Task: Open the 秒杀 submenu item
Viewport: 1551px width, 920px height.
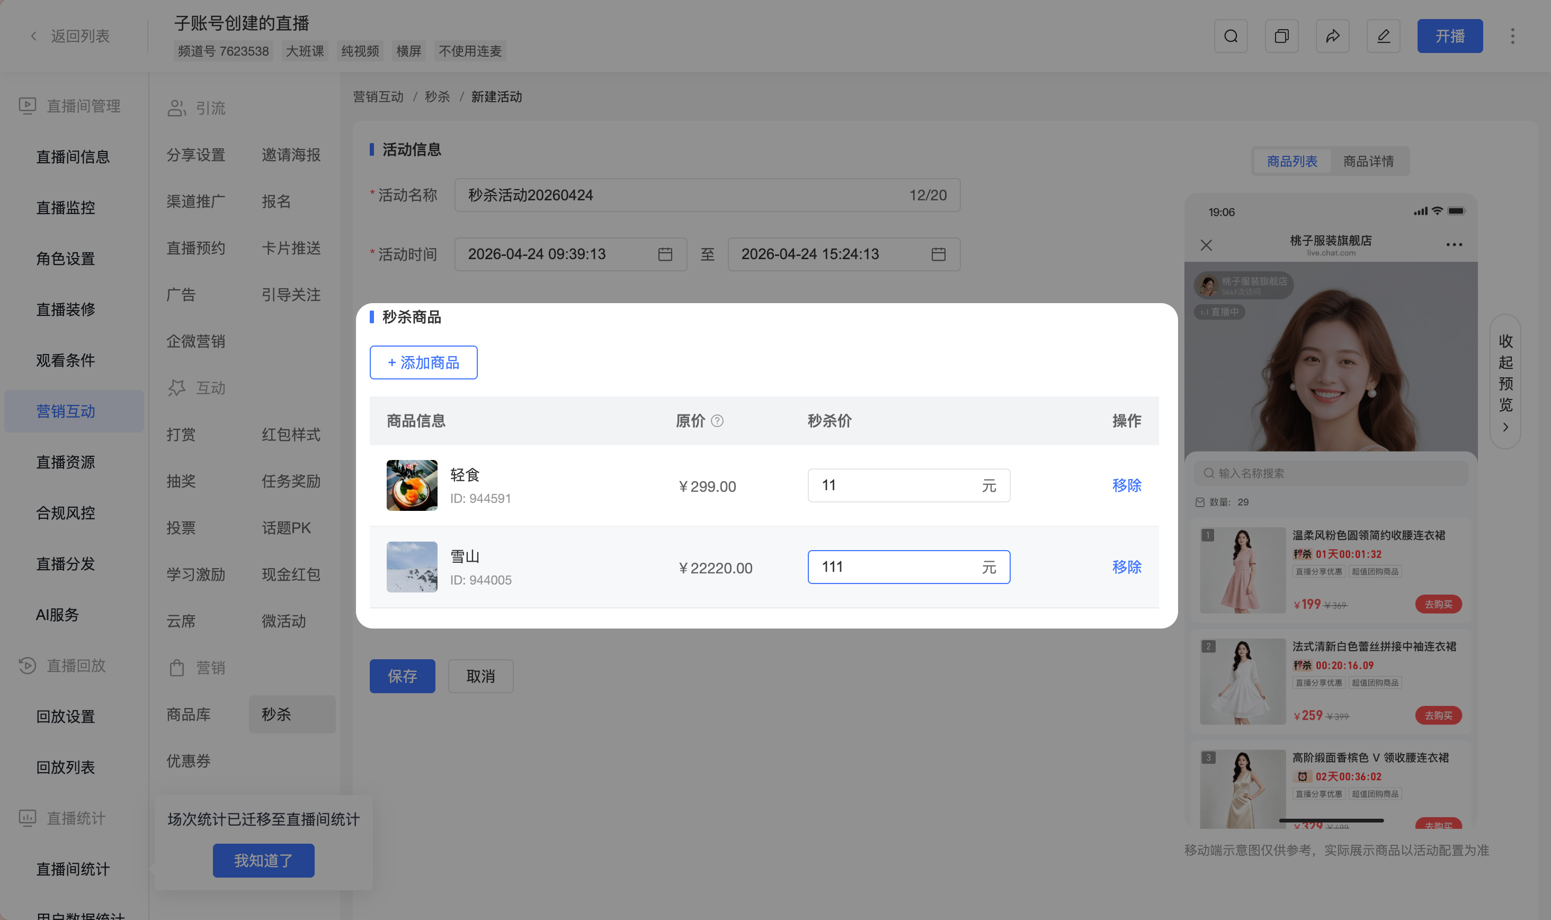Action: pyautogui.click(x=292, y=714)
